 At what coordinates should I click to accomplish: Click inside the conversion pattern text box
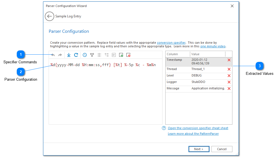[x=105, y=92]
